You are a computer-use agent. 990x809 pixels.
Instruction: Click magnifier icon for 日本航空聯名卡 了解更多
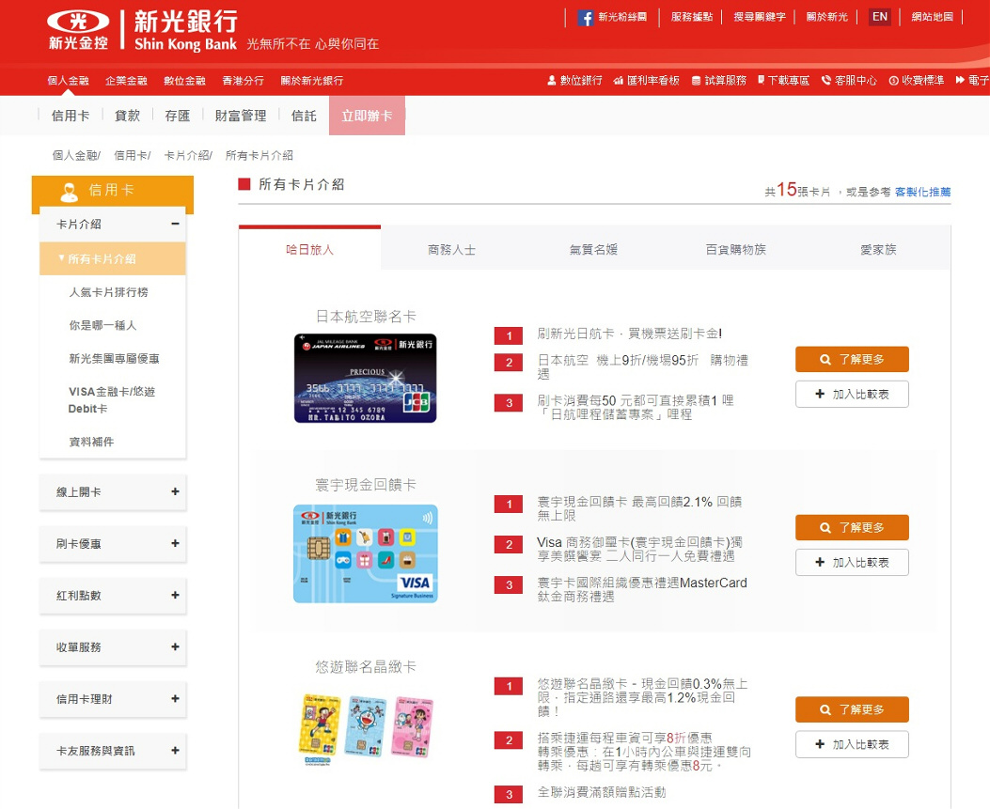[x=825, y=360]
